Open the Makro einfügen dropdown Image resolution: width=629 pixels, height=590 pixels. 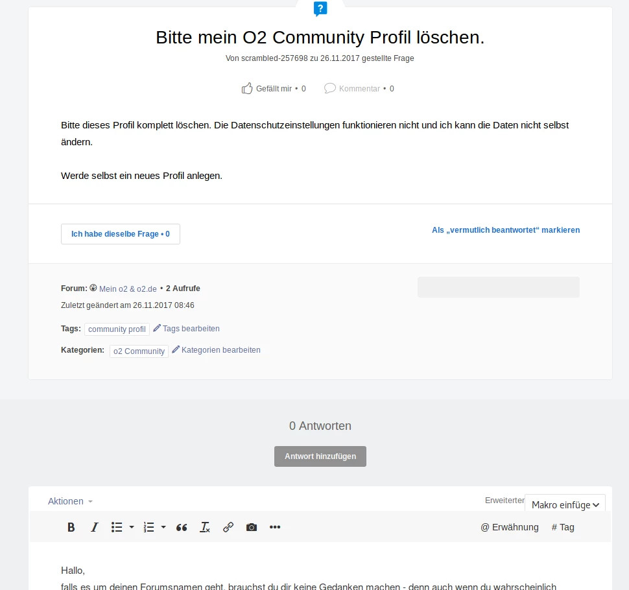tap(565, 504)
